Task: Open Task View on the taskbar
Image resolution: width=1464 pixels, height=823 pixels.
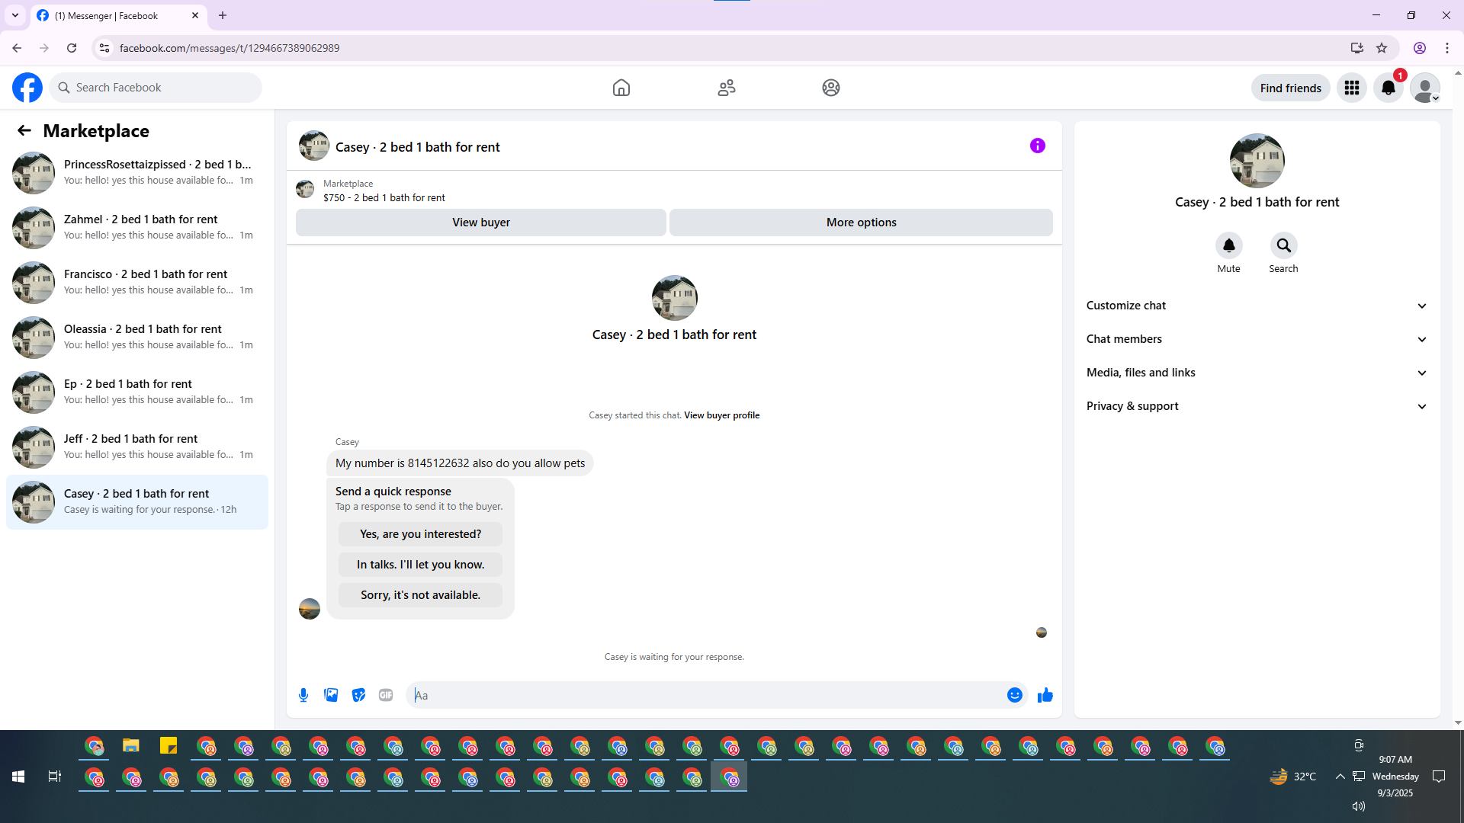Action: 55,777
